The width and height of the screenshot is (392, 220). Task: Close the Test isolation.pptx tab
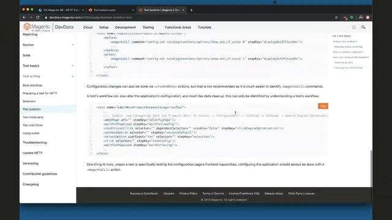(133, 10)
